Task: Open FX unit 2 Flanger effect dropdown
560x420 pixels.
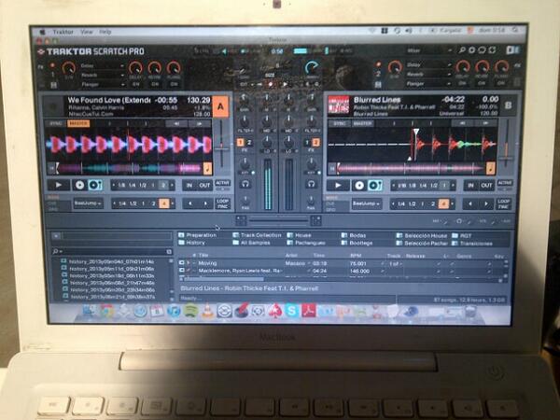Action: [427, 84]
